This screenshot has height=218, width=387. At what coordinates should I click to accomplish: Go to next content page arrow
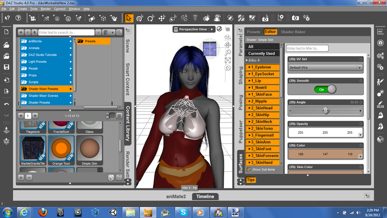35,116
